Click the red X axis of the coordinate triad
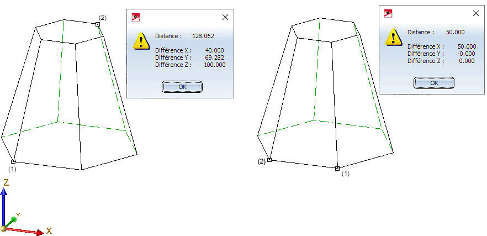487x236 pixels. pyautogui.click(x=25, y=230)
